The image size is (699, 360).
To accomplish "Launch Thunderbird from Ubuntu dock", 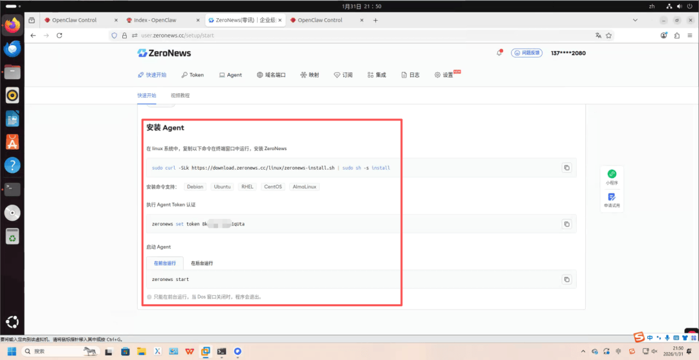I will point(12,48).
